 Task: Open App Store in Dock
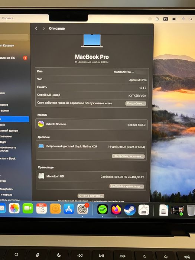pos(69,209)
